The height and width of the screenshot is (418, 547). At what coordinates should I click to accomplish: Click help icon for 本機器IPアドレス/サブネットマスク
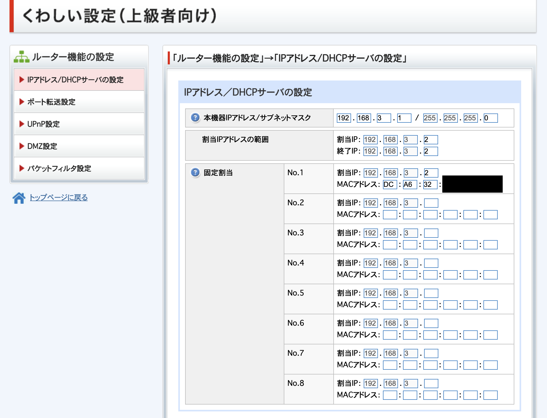point(195,117)
